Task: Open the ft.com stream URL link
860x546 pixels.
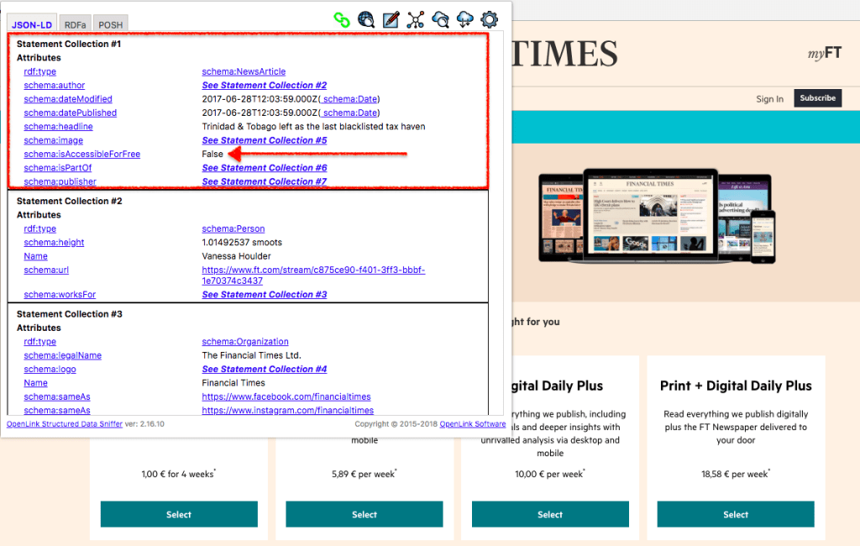Action: coord(313,275)
